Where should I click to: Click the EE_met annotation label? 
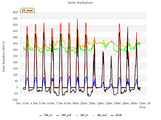(x=27, y=10)
